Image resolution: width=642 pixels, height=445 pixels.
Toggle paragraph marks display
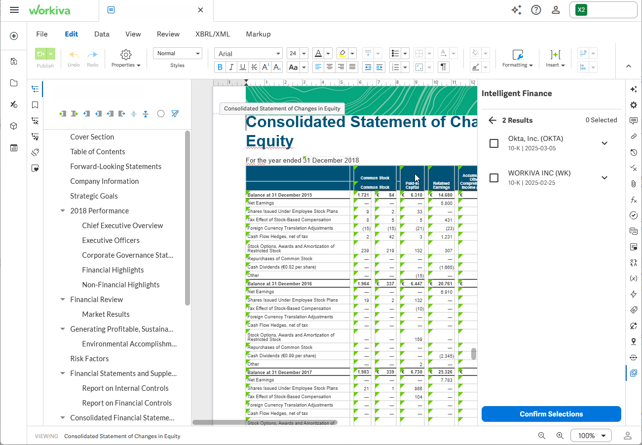pos(444,67)
